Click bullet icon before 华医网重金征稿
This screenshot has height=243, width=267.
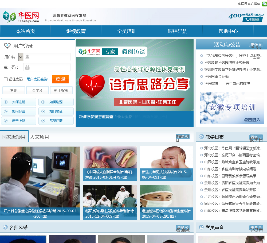pos(201,76)
